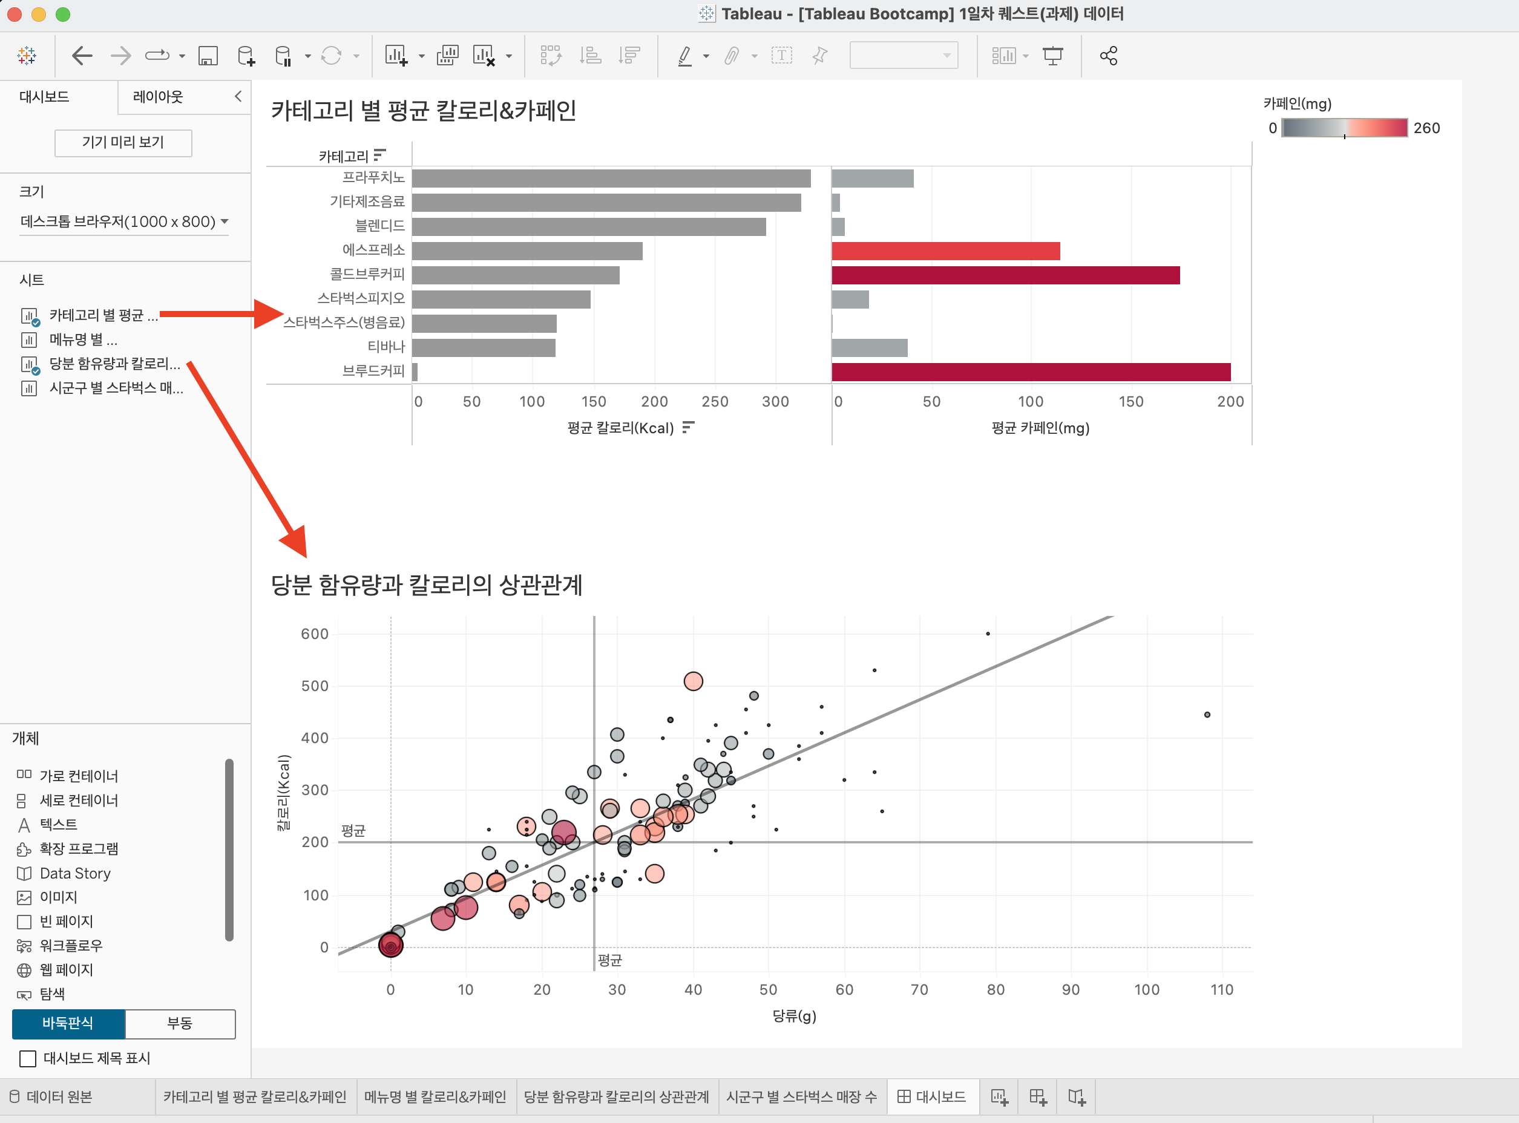1519x1123 pixels.
Task: Open presentation mode icon
Action: [1052, 56]
